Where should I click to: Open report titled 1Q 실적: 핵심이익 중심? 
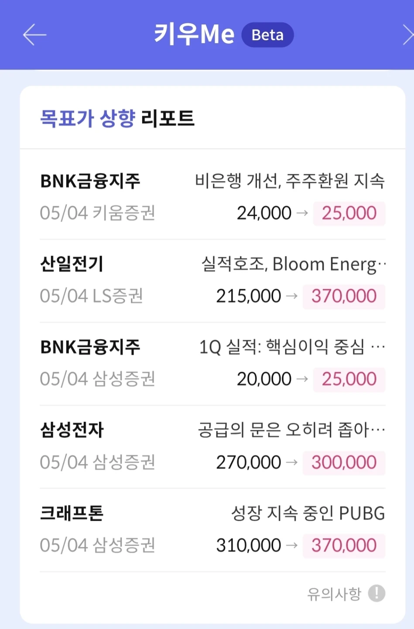292,347
